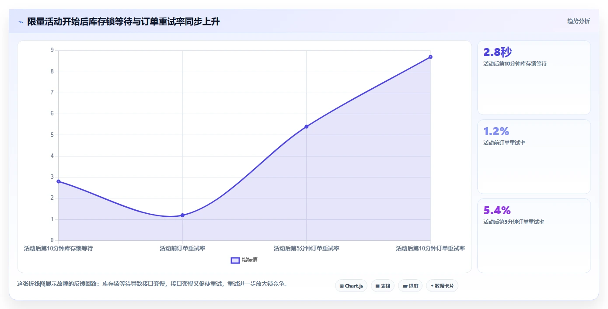This screenshot has width=608, height=309.
Task: Click card label 活动后第5分钟订单重试率
Action: [514, 222]
